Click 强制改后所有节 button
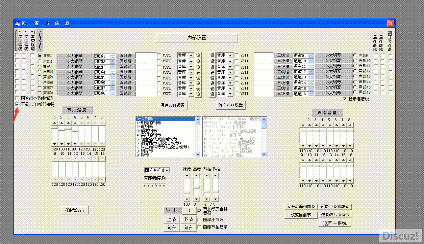This screenshot has height=244, width=424. click(x=335, y=215)
